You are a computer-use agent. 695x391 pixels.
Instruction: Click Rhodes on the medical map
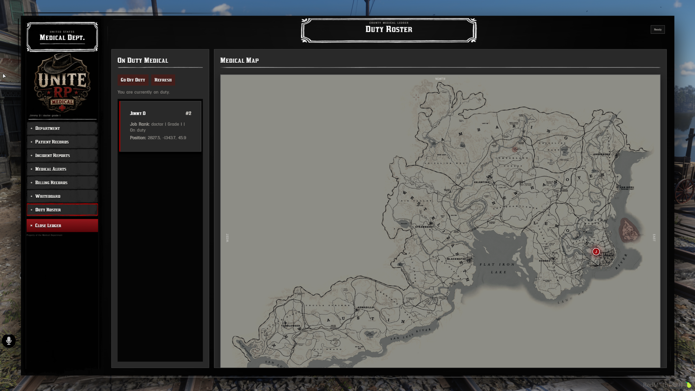click(x=545, y=261)
